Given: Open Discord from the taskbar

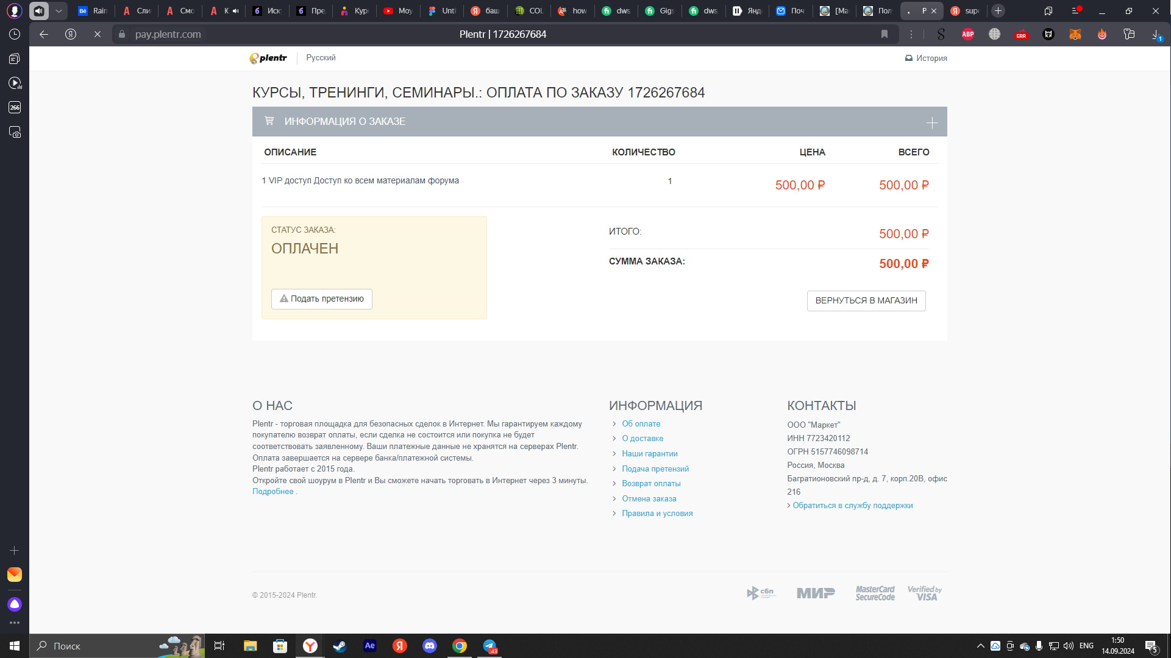Looking at the screenshot, I should 430,646.
